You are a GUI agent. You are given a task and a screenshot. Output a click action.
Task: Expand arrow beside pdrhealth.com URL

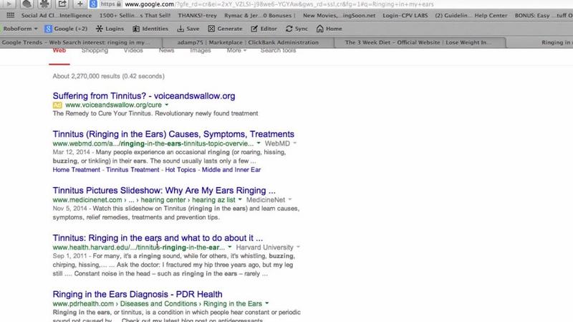pos(266,303)
